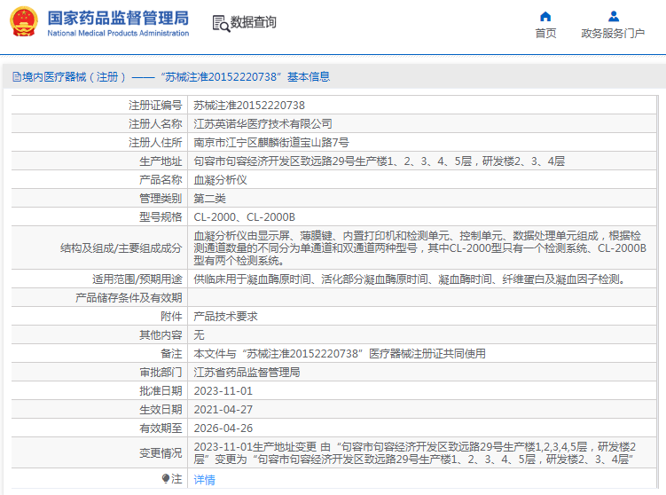
Task: Click the 注册证编号 label
Action: coord(155,105)
